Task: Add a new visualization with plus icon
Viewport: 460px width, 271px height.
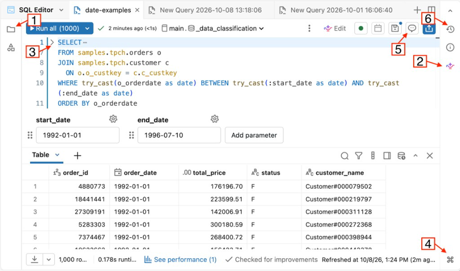Action: tap(78, 155)
